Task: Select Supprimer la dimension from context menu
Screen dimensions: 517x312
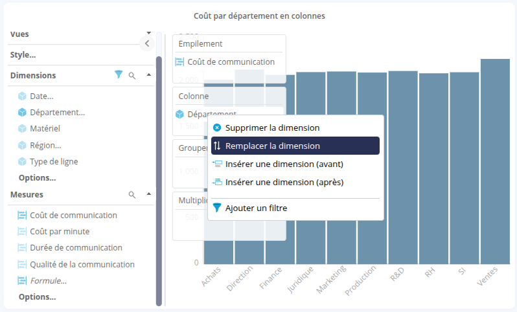Action: pos(272,128)
